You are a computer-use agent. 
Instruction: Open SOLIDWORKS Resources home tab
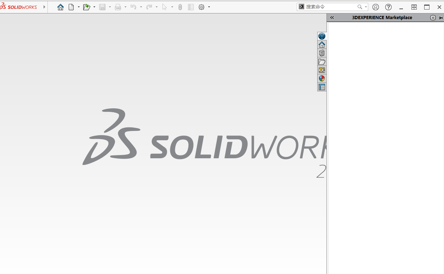click(322, 45)
